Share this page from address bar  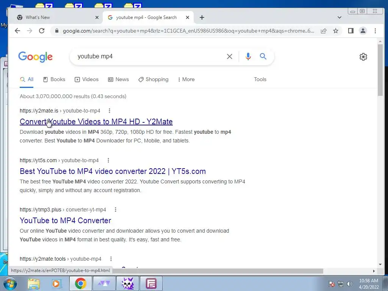[x=324, y=31]
